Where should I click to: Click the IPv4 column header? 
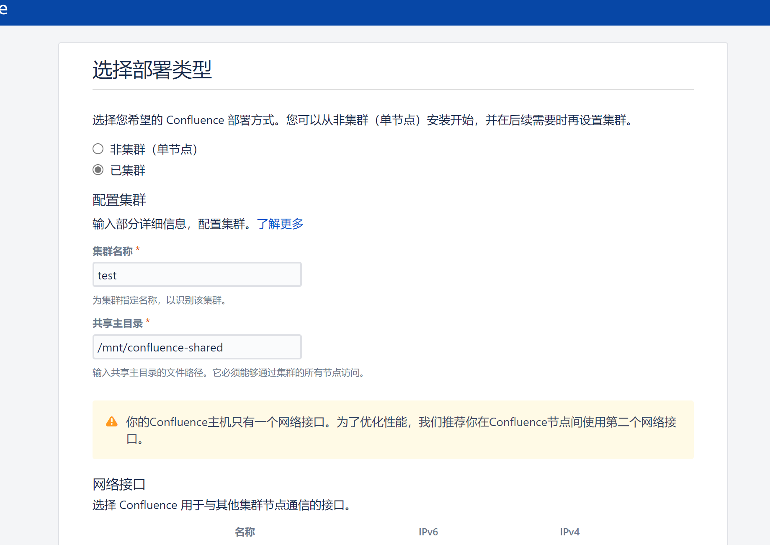click(x=570, y=532)
